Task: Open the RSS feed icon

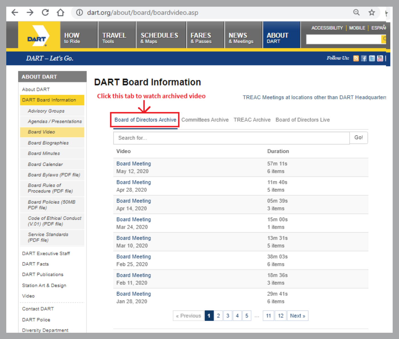Action: [356, 58]
